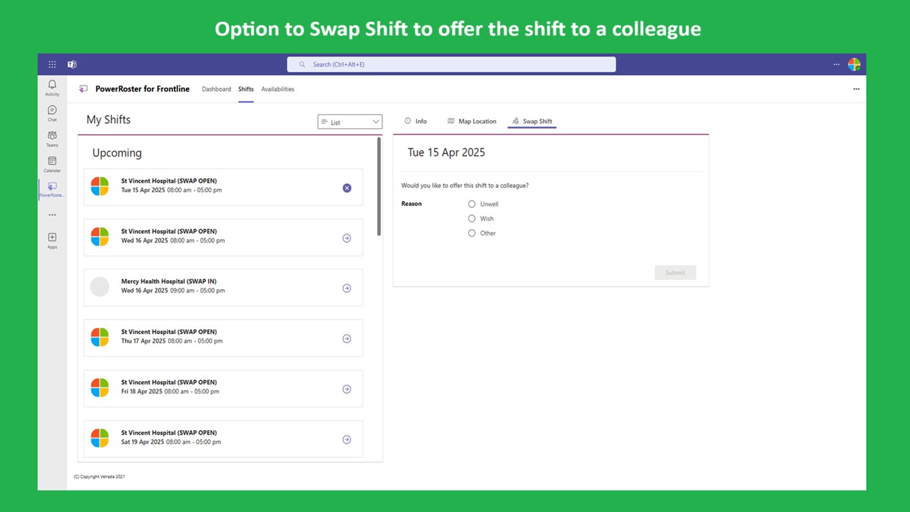
Task: Open the app's more options menu
Action: click(856, 89)
